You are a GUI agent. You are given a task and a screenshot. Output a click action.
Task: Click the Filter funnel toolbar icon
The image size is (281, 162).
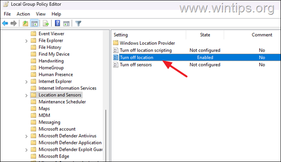(78, 23)
